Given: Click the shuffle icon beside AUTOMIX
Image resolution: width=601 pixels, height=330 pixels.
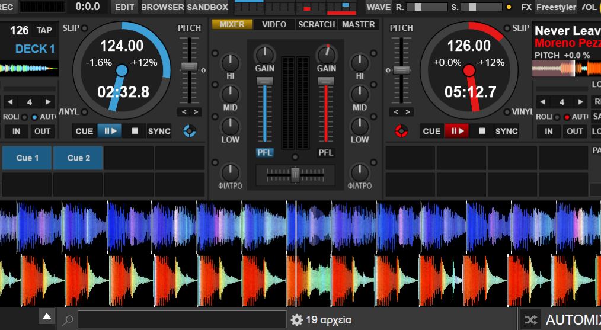Looking at the screenshot, I should click(531, 320).
